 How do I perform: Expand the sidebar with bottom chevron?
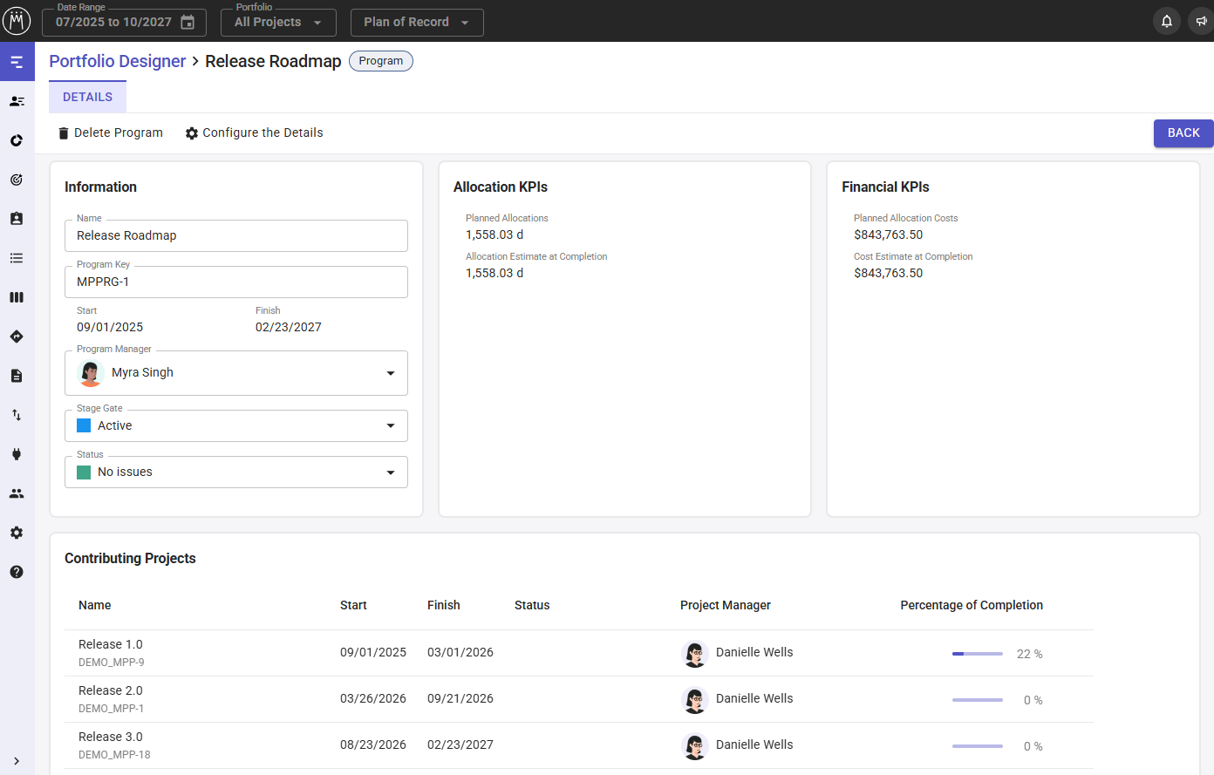17,761
